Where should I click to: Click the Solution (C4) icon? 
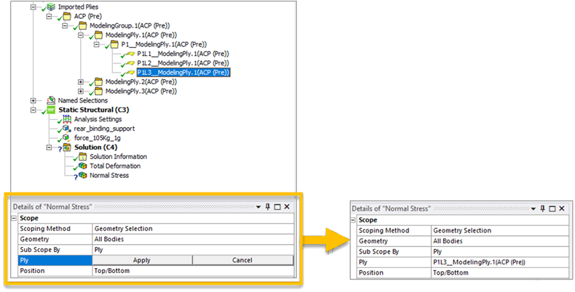point(67,147)
